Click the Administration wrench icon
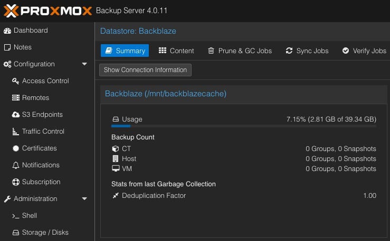Image resolution: width=390 pixels, height=241 pixels. (x=7, y=199)
